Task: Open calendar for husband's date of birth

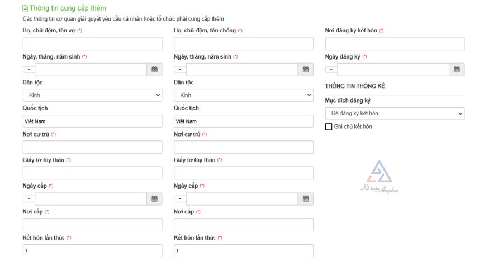Action: coord(305,70)
